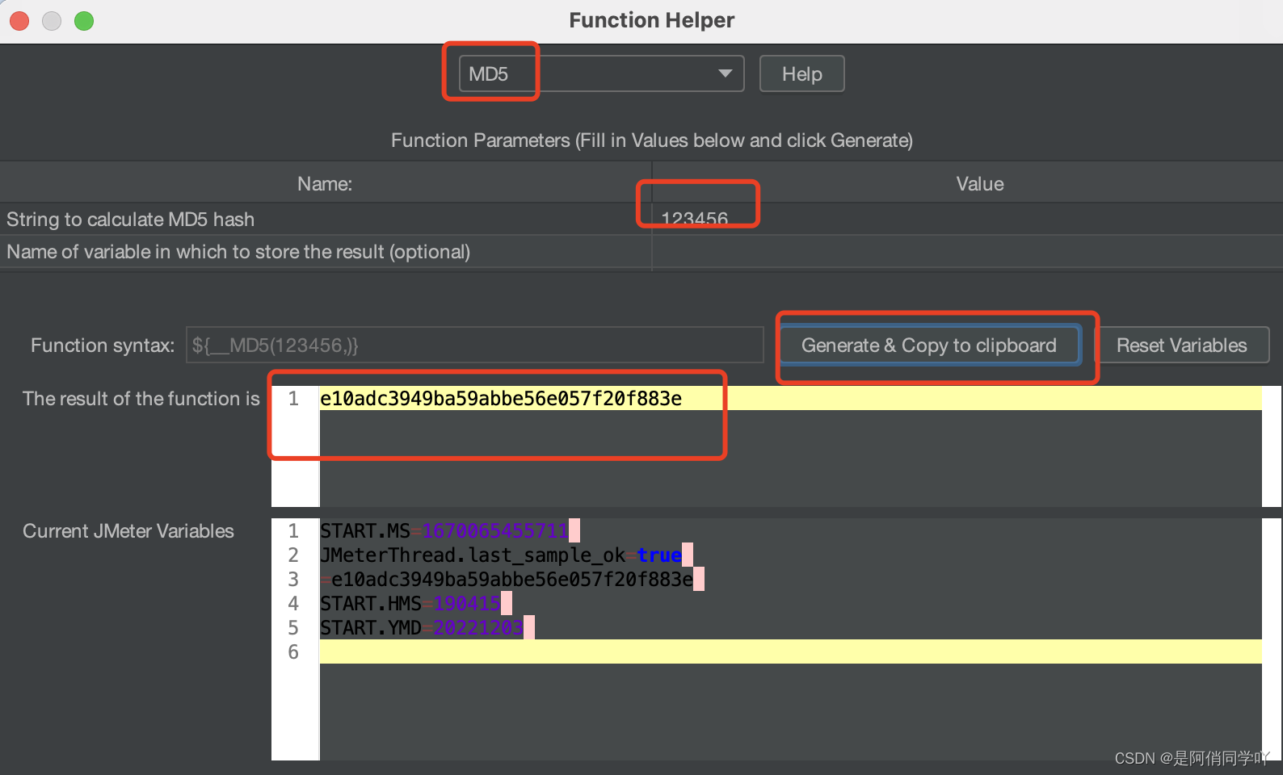Select the START.HMS variable line

[415, 603]
